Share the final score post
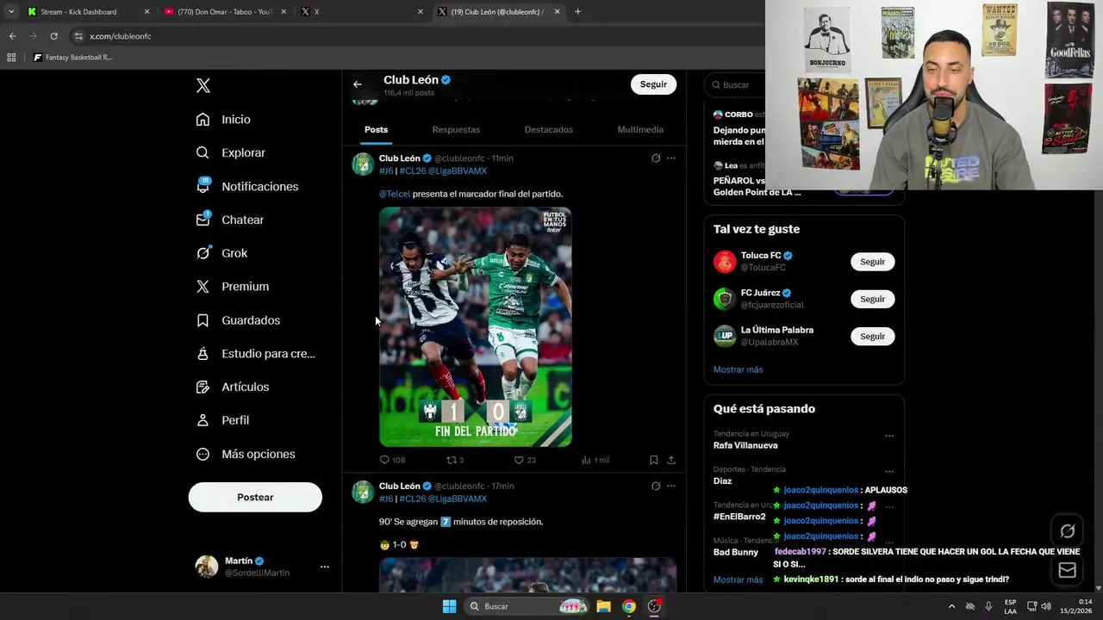The width and height of the screenshot is (1103, 620). 671,460
